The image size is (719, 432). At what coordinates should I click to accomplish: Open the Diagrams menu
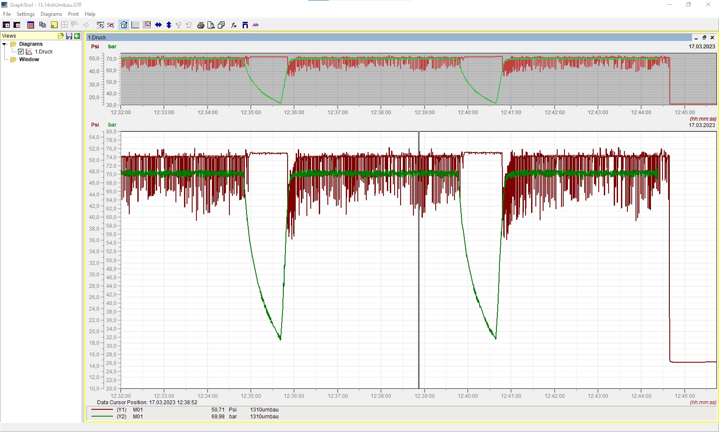tap(51, 14)
